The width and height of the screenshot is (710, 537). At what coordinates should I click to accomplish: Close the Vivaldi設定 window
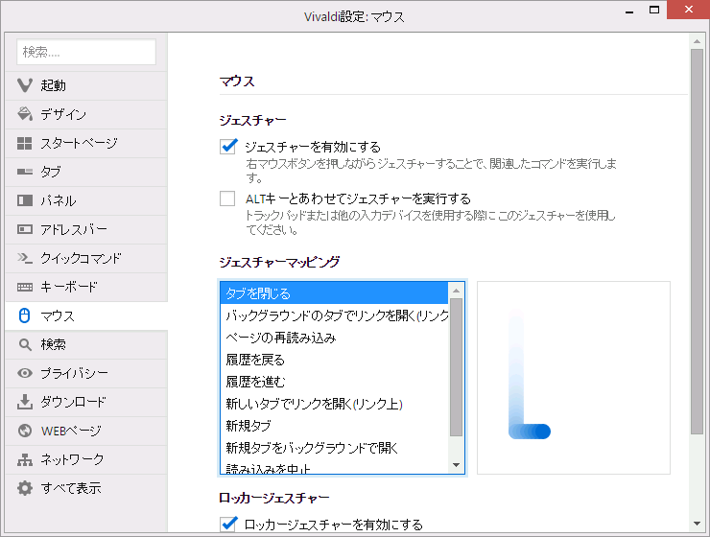pos(688,10)
